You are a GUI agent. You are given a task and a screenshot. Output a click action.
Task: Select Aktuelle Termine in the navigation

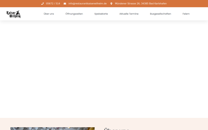tap(129, 14)
